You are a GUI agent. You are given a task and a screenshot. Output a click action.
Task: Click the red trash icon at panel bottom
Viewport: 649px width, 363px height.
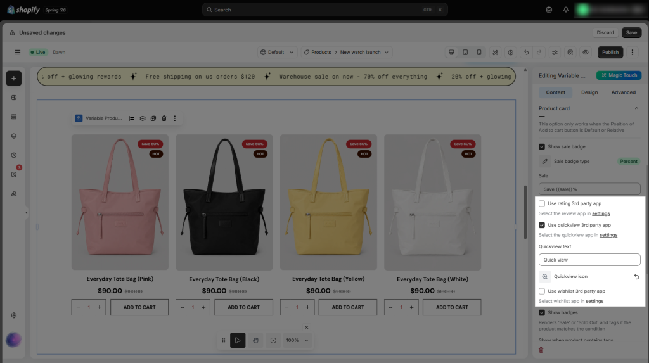(x=541, y=350)
